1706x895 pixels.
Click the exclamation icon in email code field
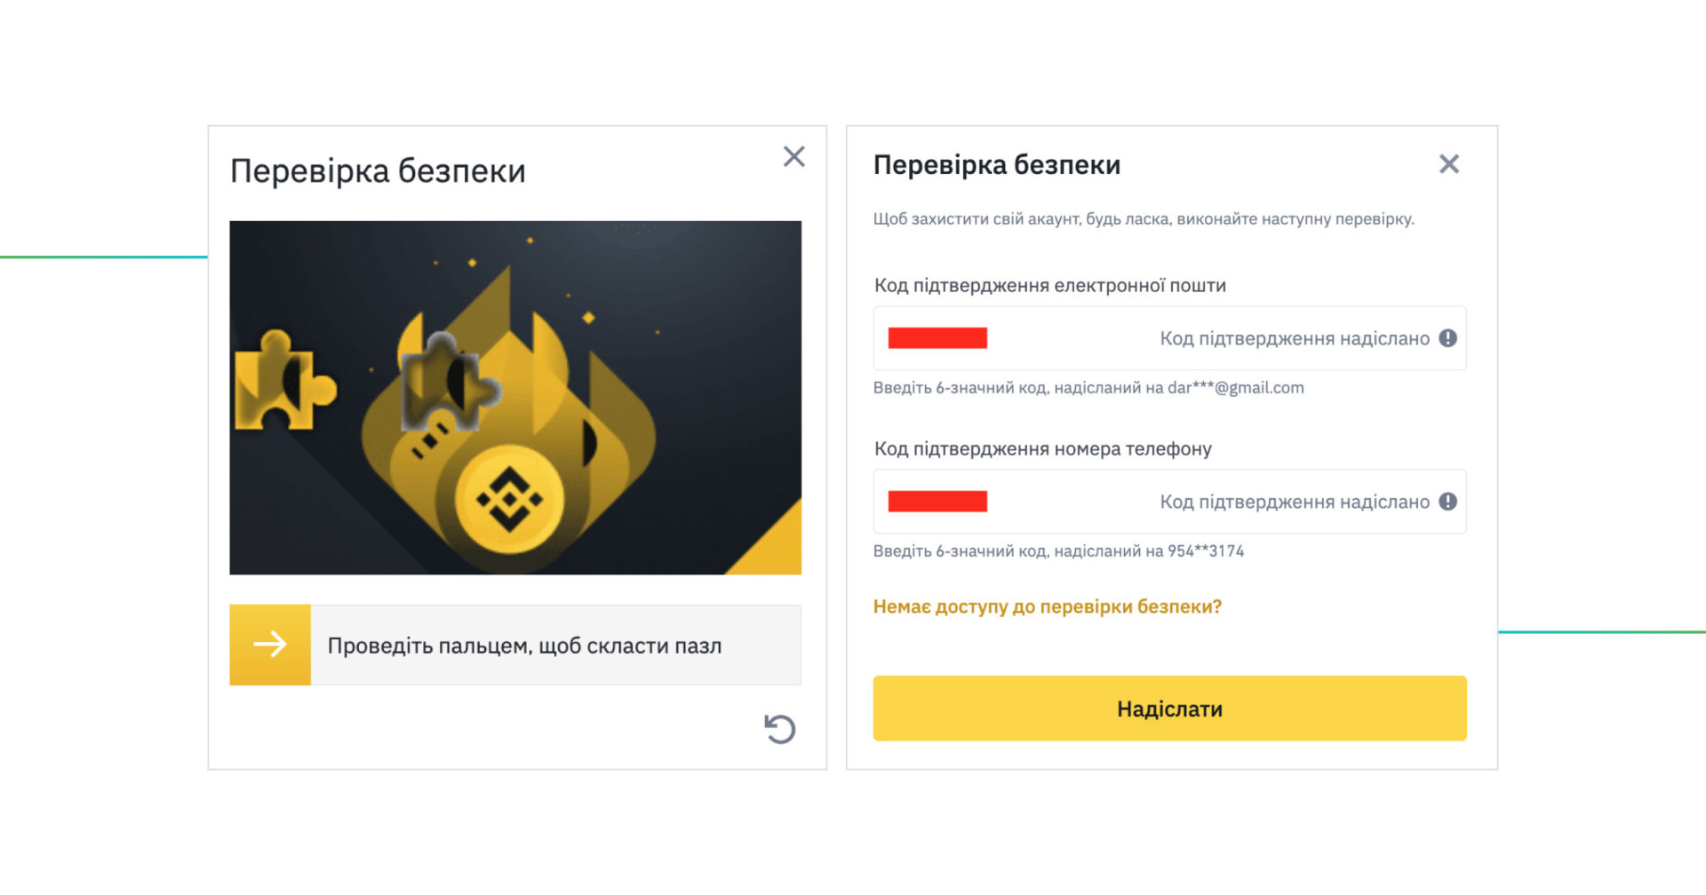(1448, 338)
